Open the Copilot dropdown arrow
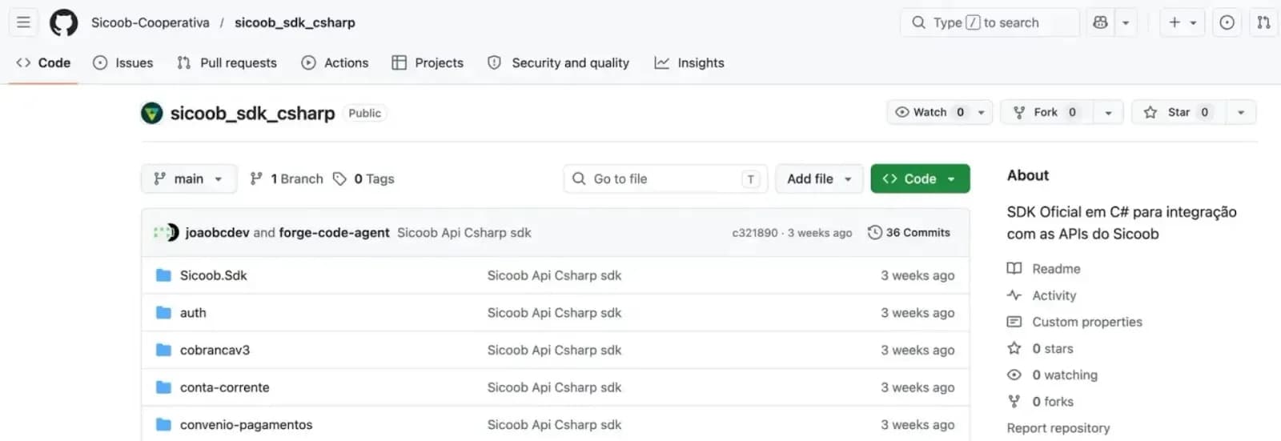This screenshot has width=1281, height=441. [1126, 22]
